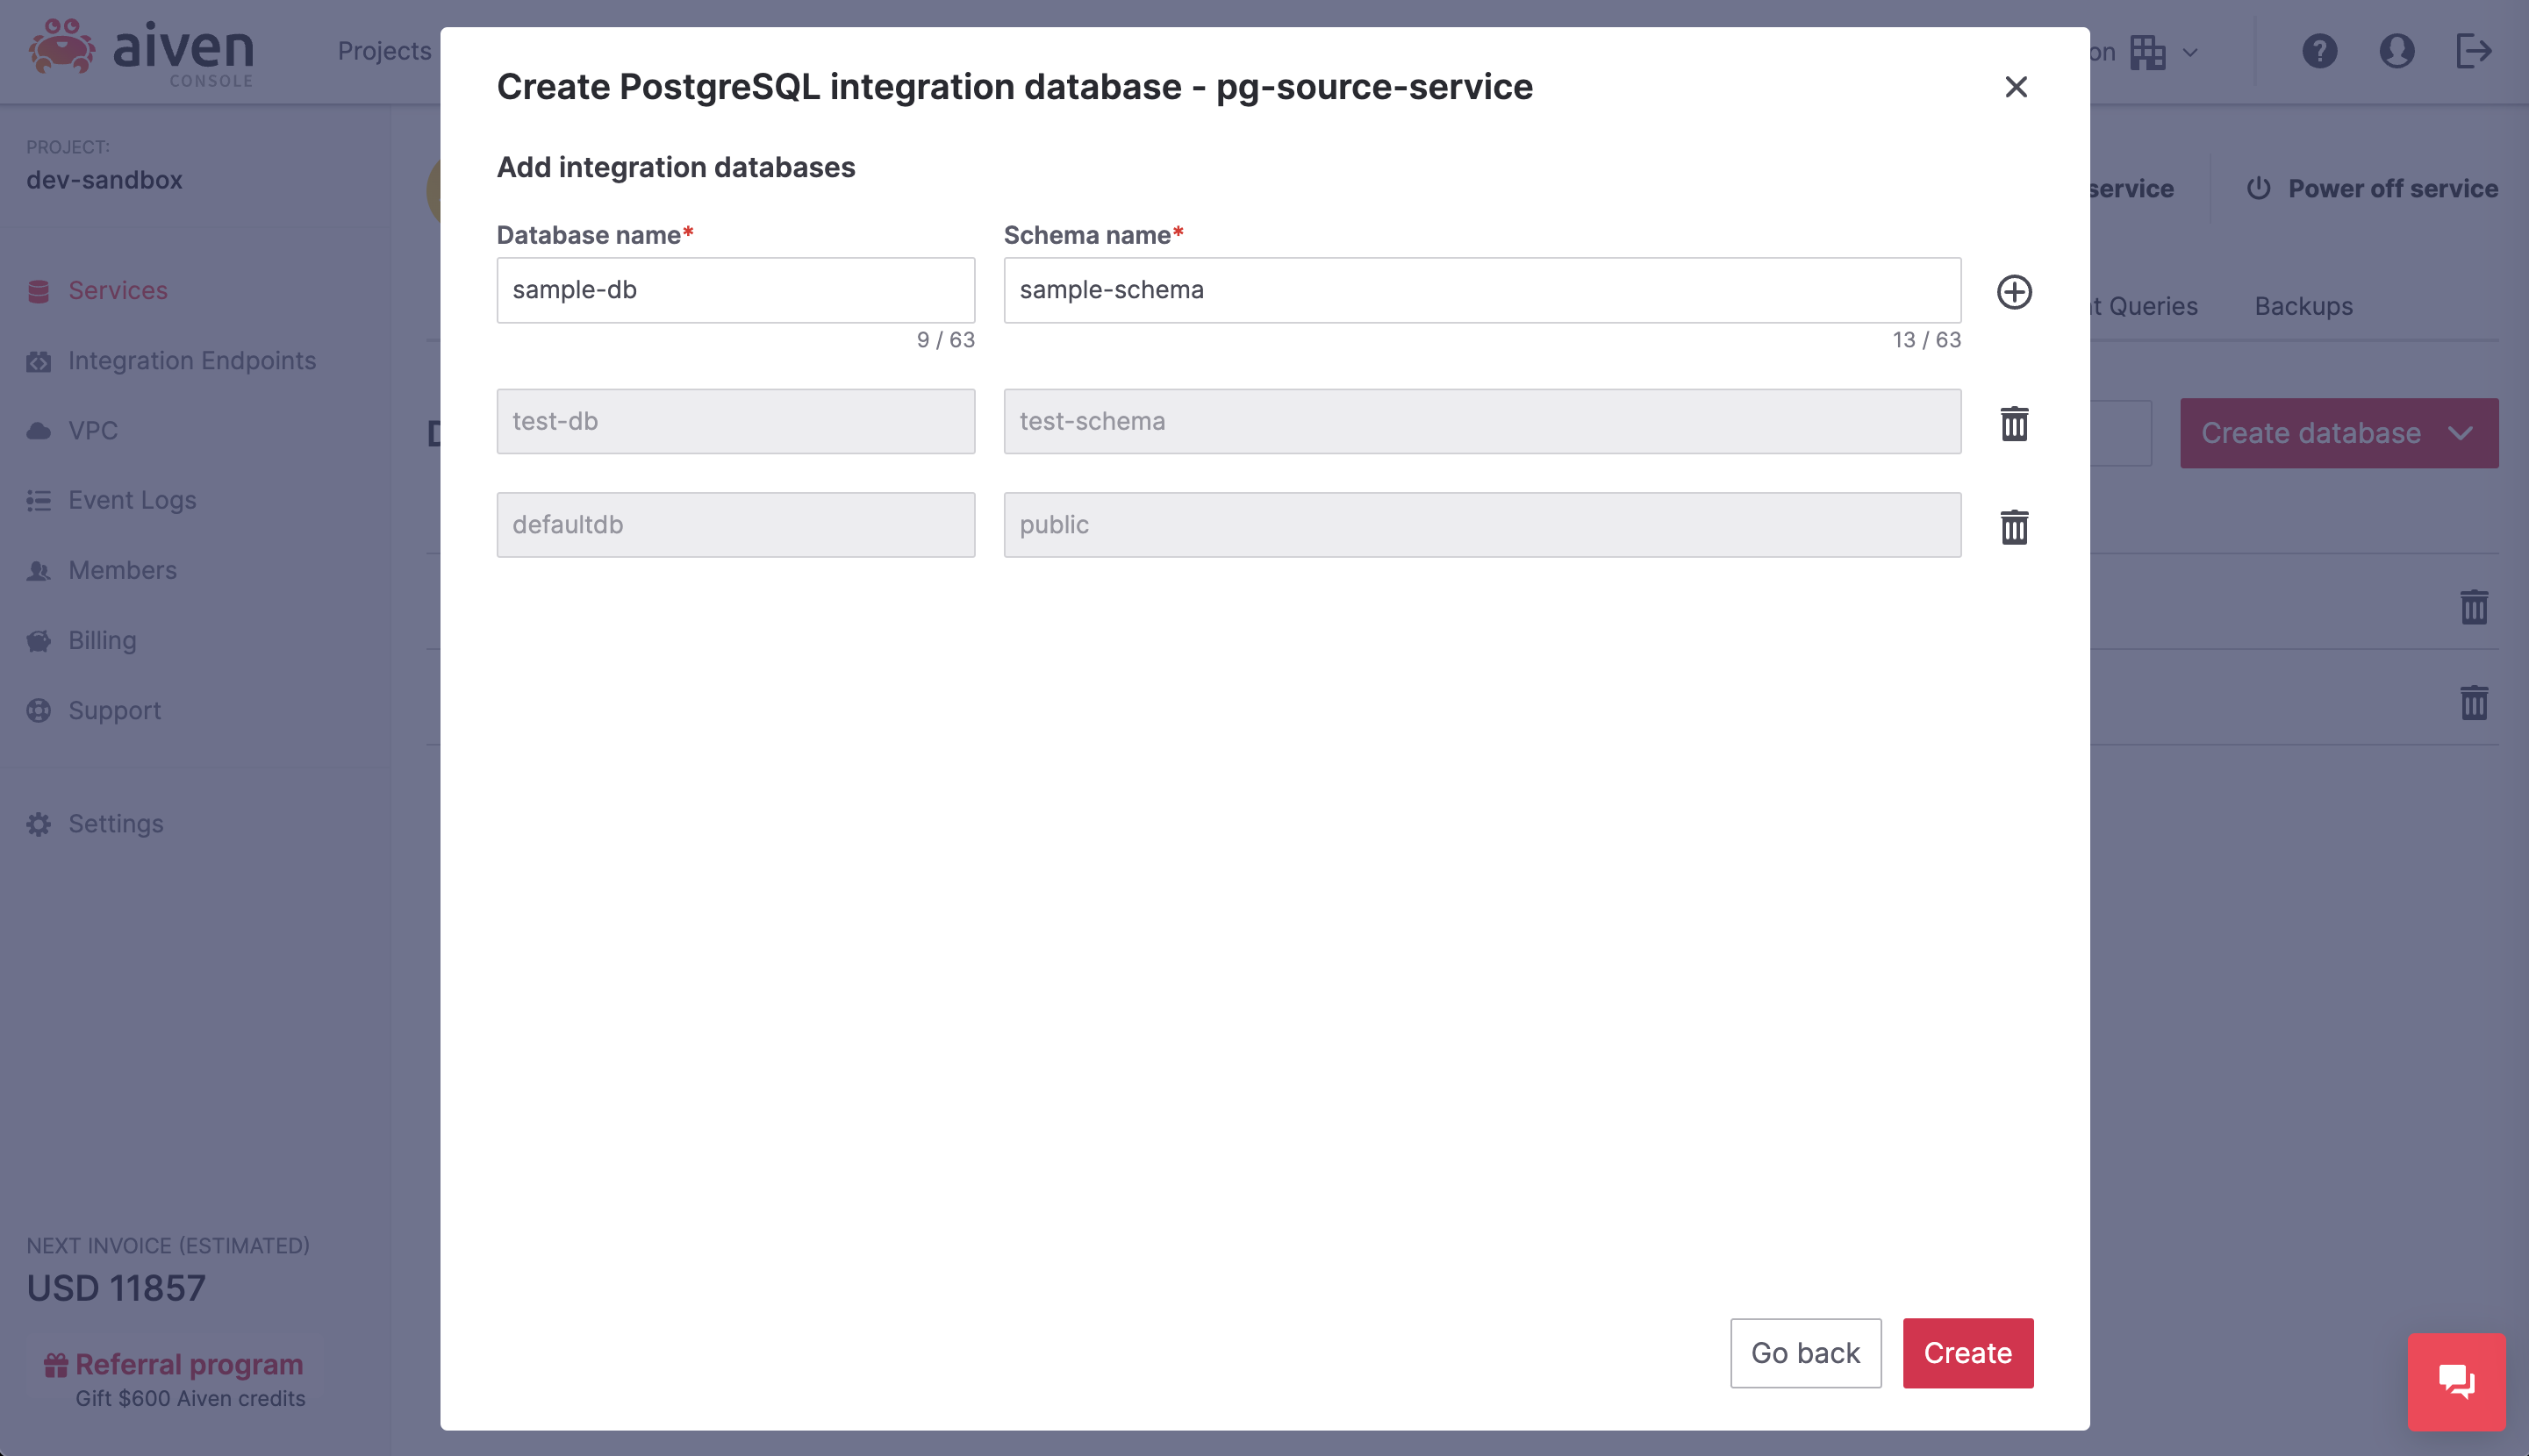The width and height of the screenshot is (2529, 1456).
Task: Click the USD 11857 invoice estimate
Action: (x=116, y=1288)
